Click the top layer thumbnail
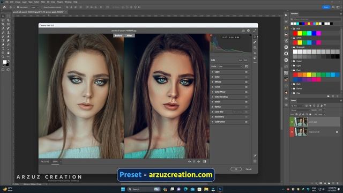 [x=301, y=122]
